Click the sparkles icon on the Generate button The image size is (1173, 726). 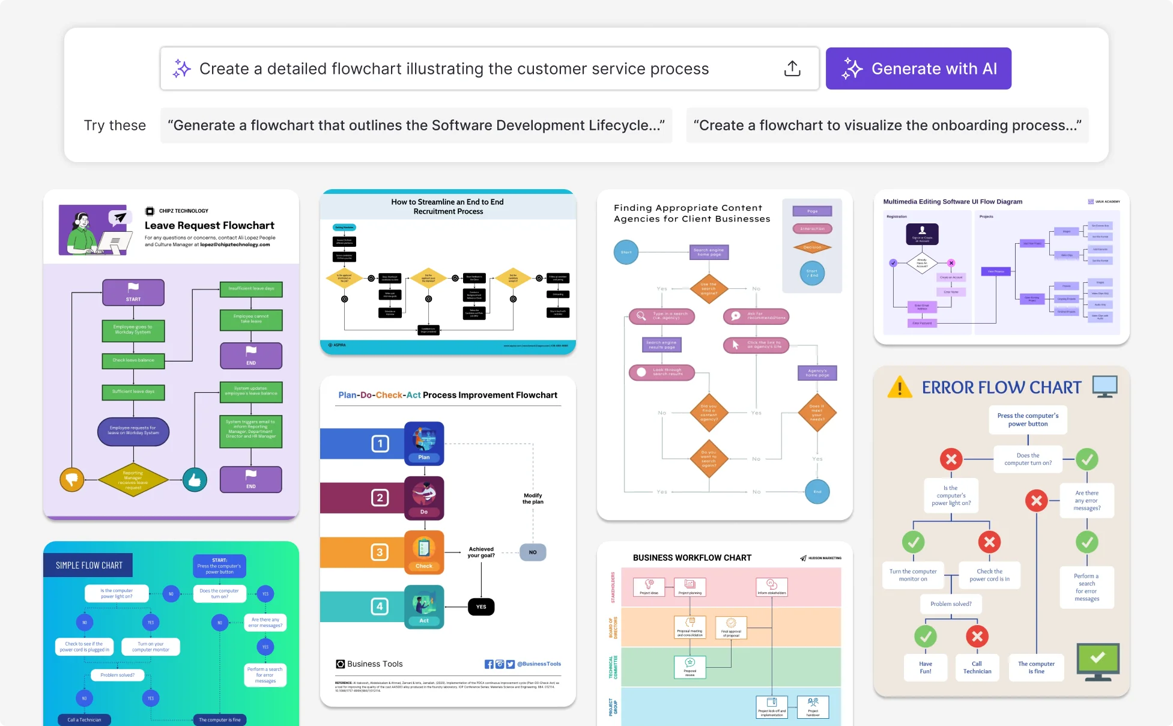(852, 68)
